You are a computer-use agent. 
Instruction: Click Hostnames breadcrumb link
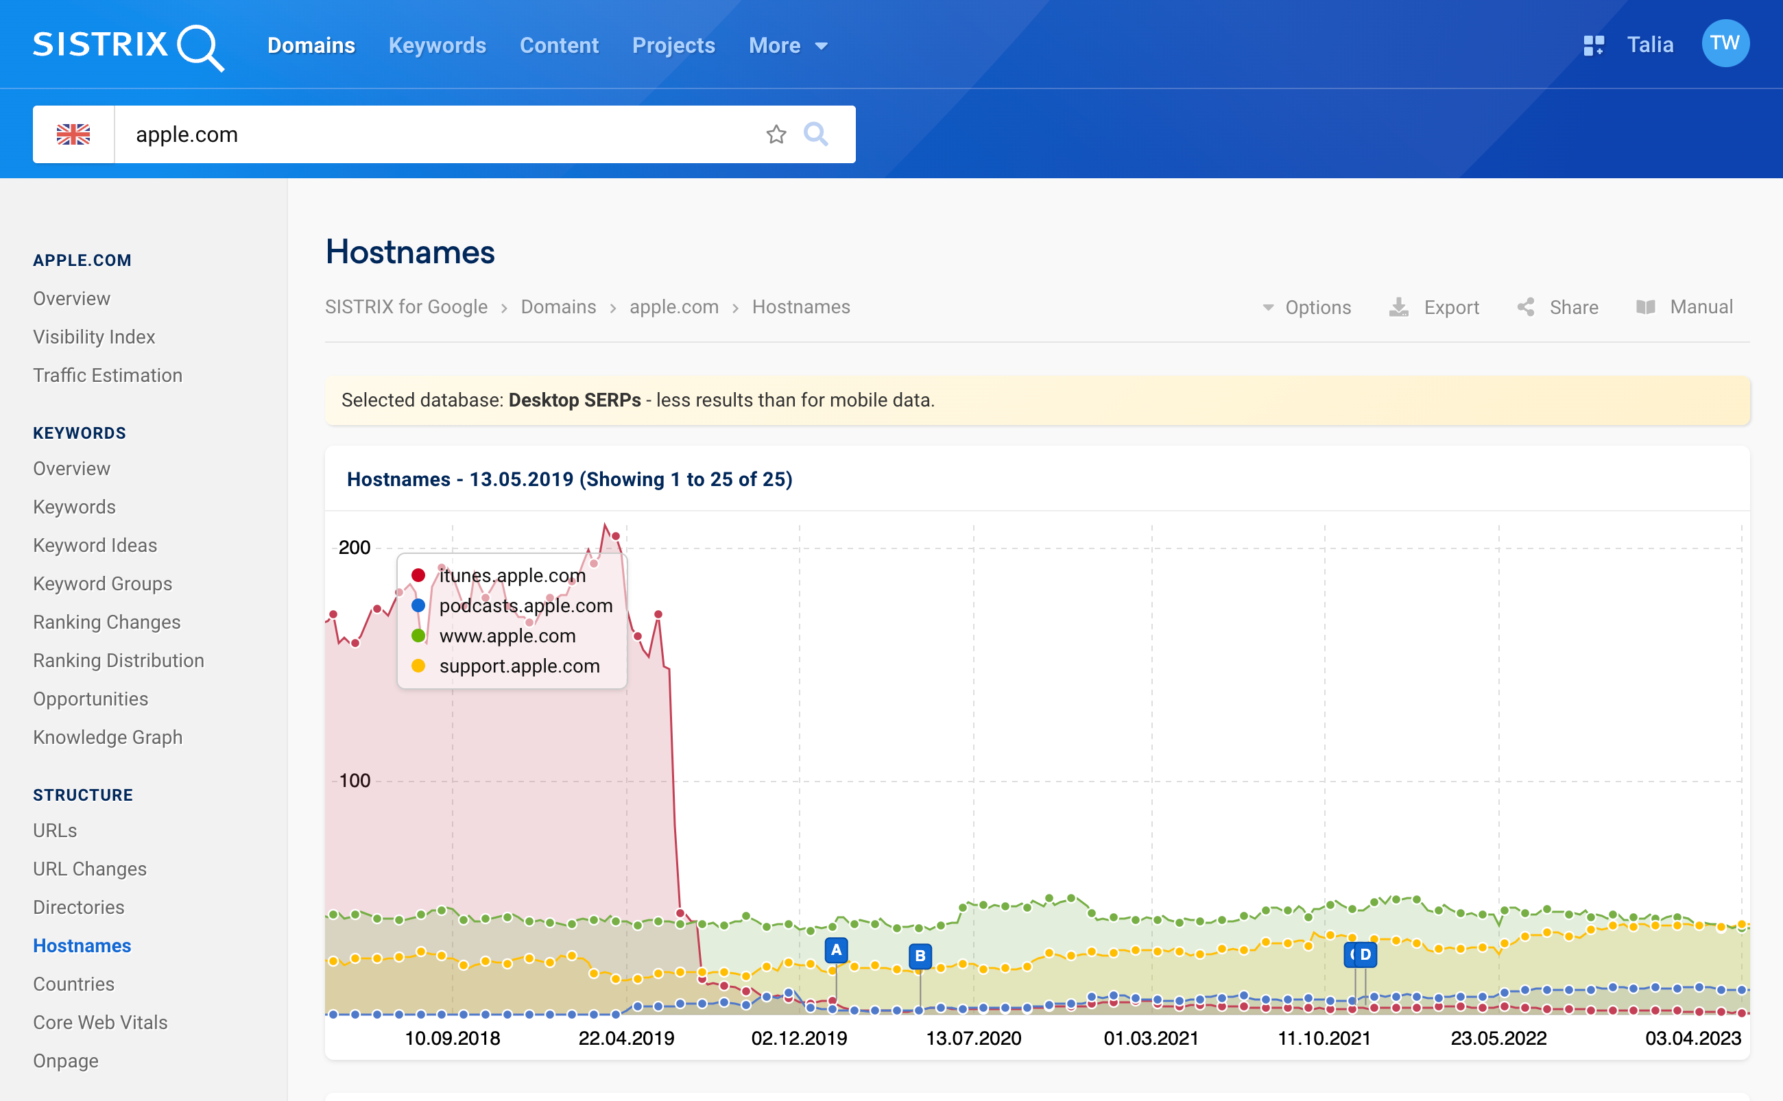point(800,306)
